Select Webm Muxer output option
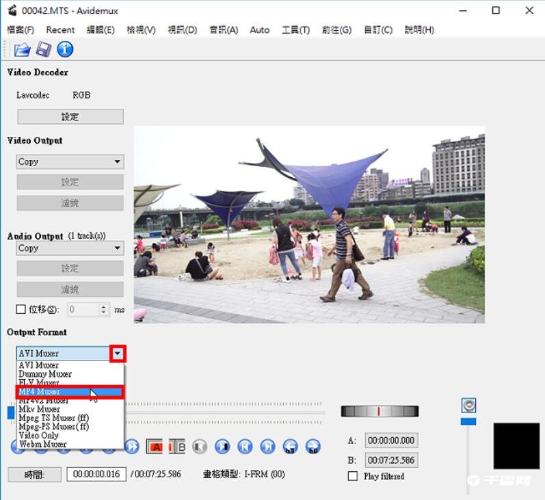The height and width of the screenshot is (500, 545). click(x=70, y=444)
